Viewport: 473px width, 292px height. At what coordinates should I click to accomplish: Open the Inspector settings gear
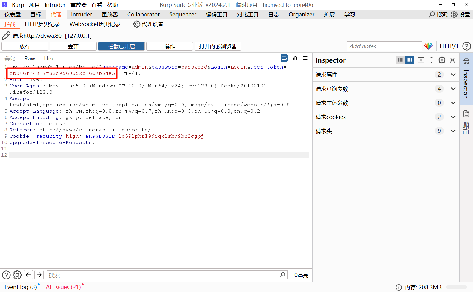[x=442, y=60]
